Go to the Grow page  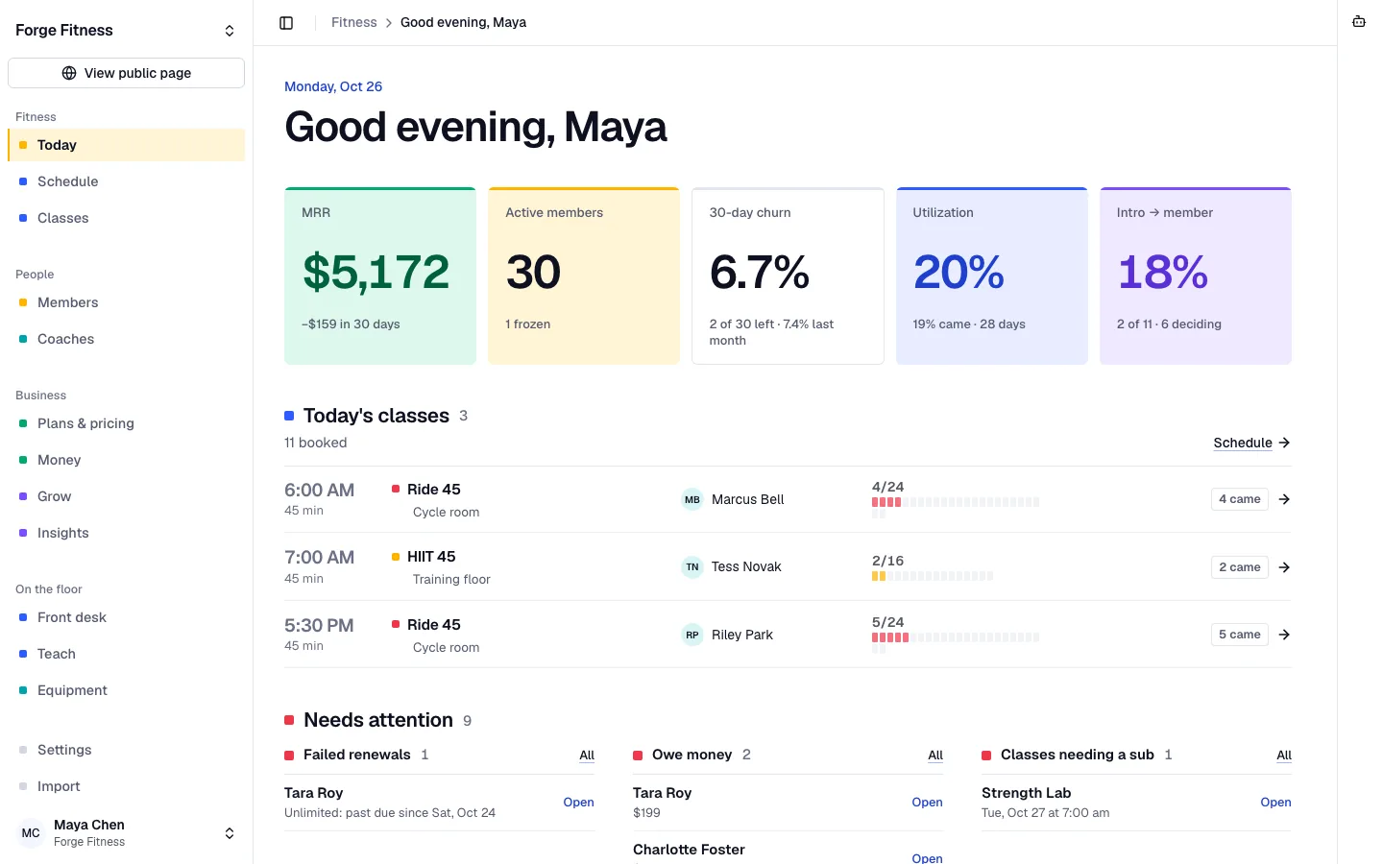(x=126, y=496)
